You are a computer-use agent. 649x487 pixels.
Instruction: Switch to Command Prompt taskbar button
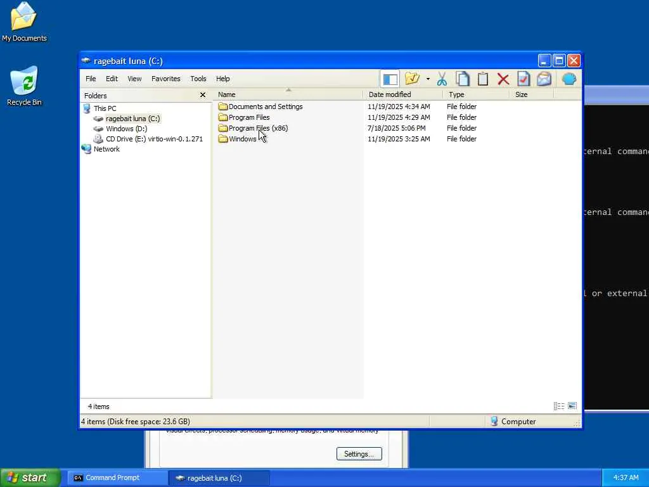117,477
